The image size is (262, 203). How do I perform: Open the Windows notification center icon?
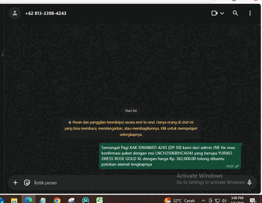coord(253,200)
